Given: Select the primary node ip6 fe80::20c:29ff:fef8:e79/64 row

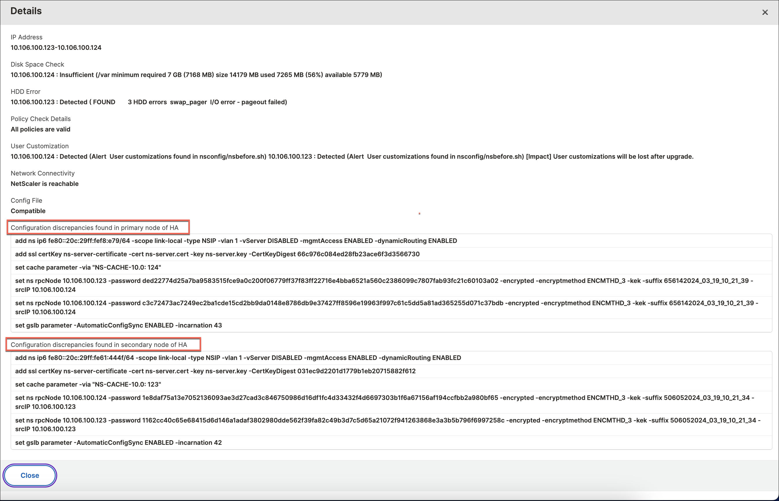Looking at the screenshot, I should pos(391,241).
